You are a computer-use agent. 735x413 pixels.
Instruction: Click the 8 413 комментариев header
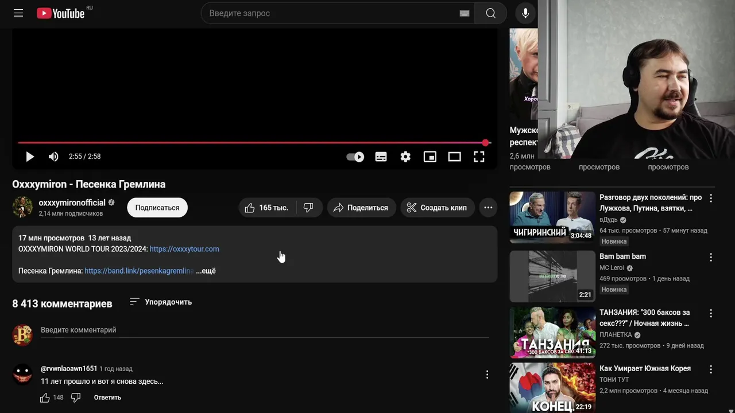click(x=62, y=303)
